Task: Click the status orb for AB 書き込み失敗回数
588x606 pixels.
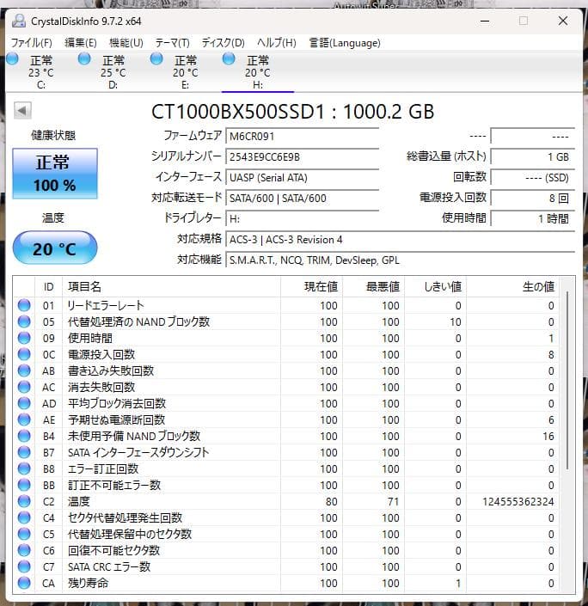Action: (x=24, y=370)
